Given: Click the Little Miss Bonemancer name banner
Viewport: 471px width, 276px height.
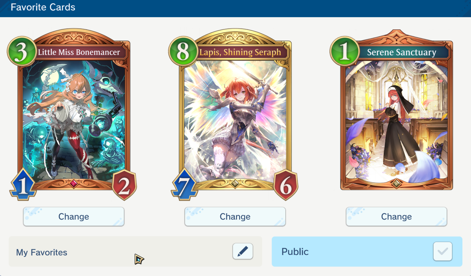Looking at the screenshot, I should pos(79,52).
